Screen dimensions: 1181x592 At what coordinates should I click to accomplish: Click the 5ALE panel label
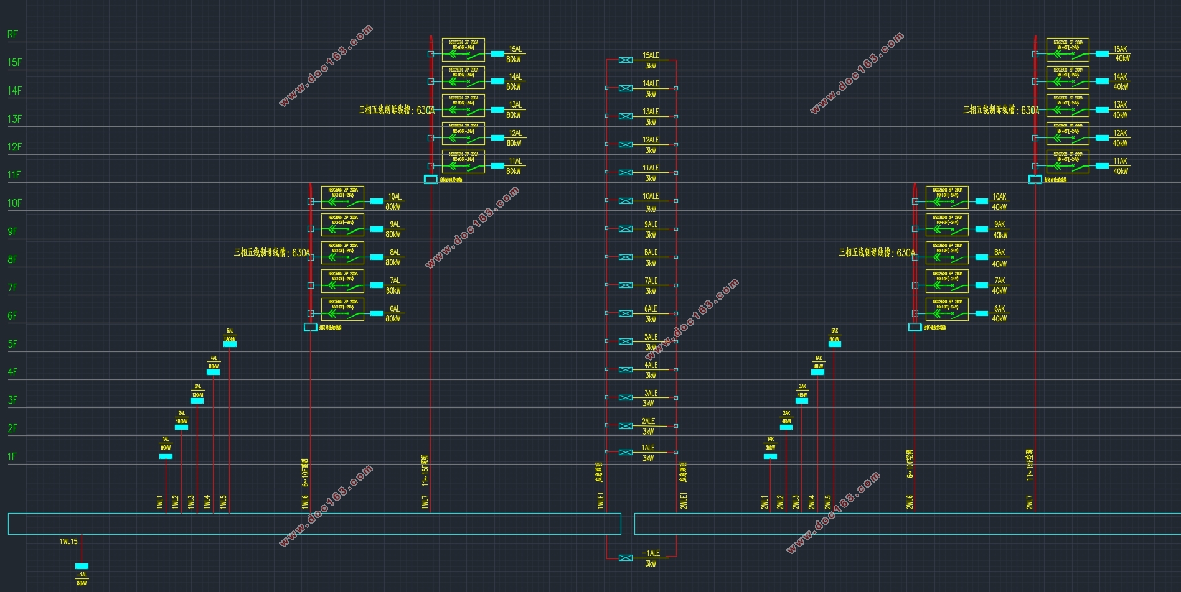651,336
